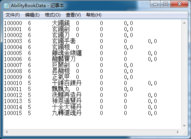Place cursor in the text 玄鐵手套
Image resolution: width=191 pixels, height=139 pixels.
pos(64,41)
